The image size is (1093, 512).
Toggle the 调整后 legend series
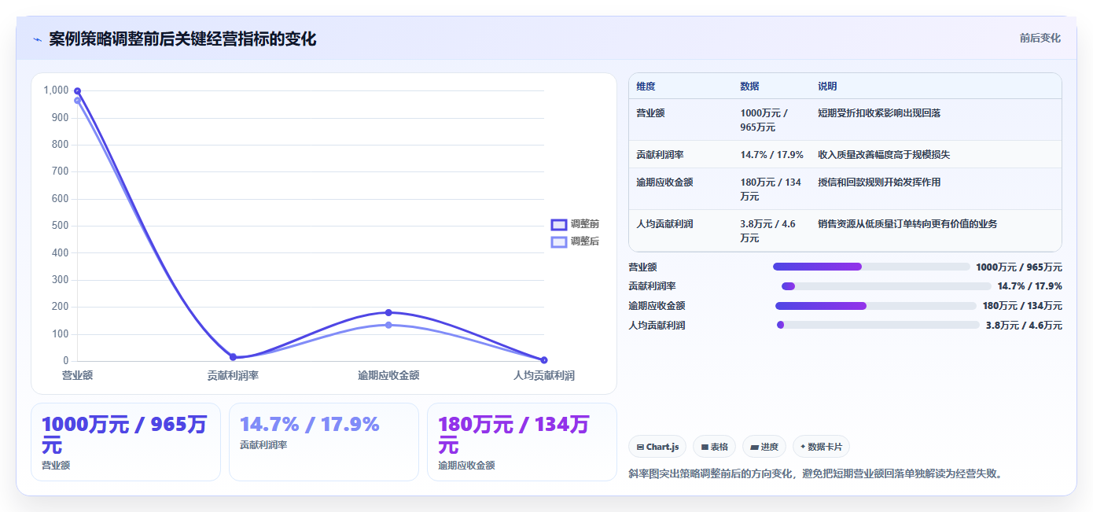point(575,241)
